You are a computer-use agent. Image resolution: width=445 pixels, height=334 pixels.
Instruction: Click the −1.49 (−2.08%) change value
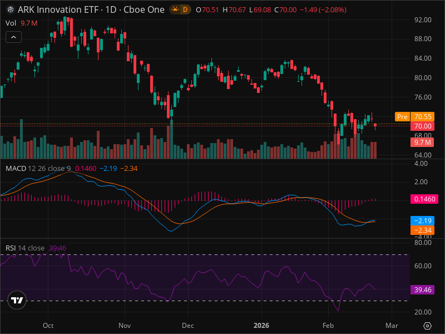click(323, 10)
